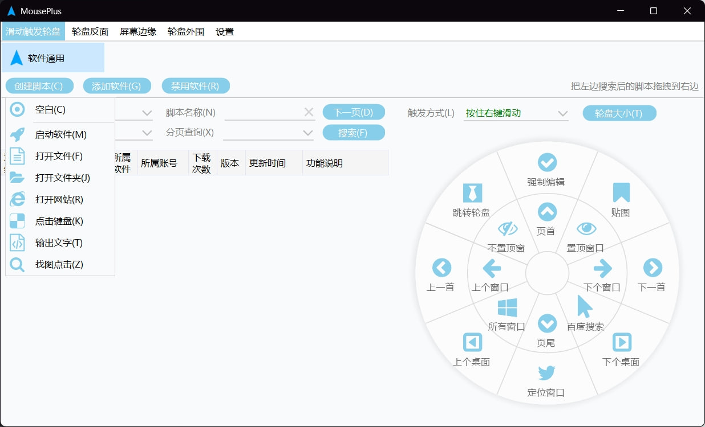Click the 定位窗口 bird icon
Image resolution: width=705 pixels, height=427 pixels.
(546, 373)
